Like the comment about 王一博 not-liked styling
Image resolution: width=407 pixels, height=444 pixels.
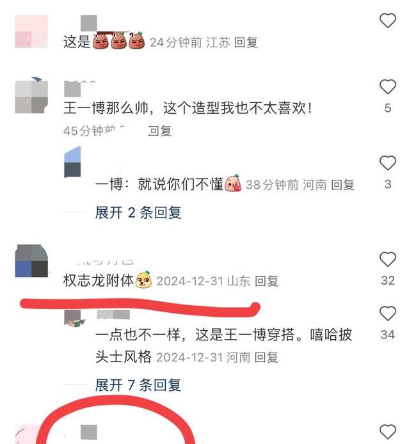coord(387,86)
